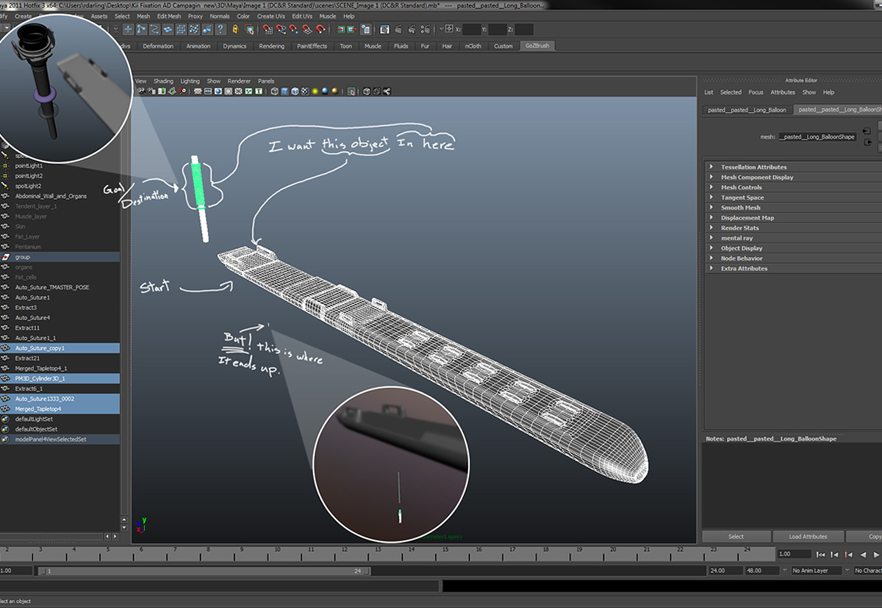This screenshot has width=882, height=608.
Task: Play the animation backwards
Action: (864, 554)
